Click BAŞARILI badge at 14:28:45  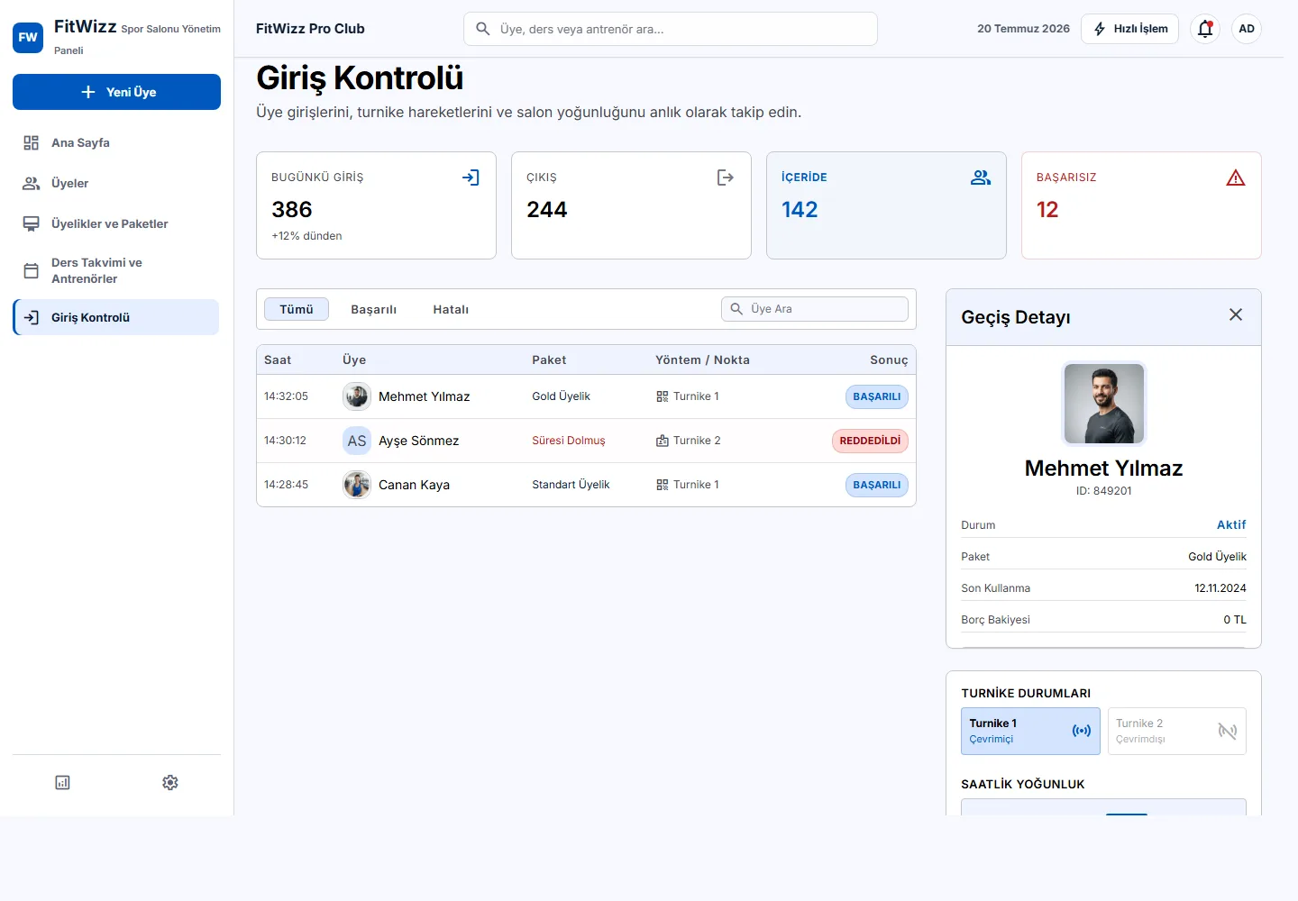pos(877,485)
